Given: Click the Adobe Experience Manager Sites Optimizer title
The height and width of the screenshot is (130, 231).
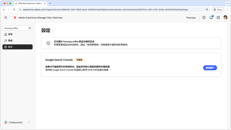Looking at the screenshot, I should coord(40,18).
